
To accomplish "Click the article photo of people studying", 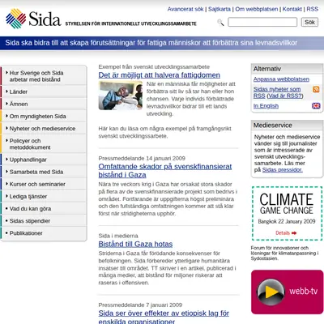I will click(x=121, y=96).
